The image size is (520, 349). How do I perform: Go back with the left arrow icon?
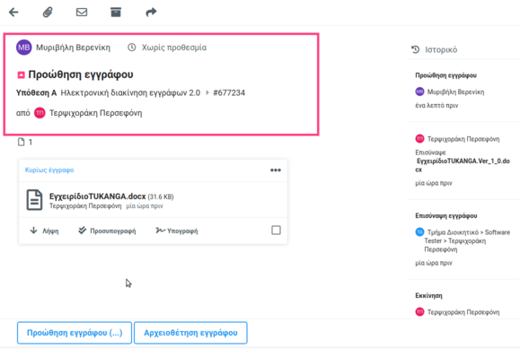pyautogui.click(x=13, y=13)
